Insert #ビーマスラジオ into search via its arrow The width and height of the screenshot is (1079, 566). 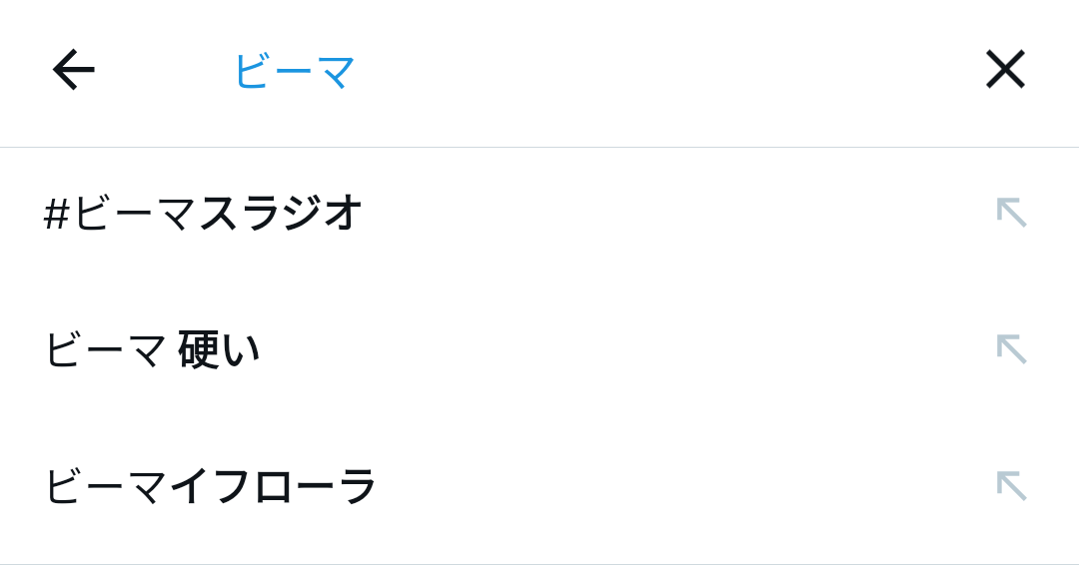(x=1011, y=213)
